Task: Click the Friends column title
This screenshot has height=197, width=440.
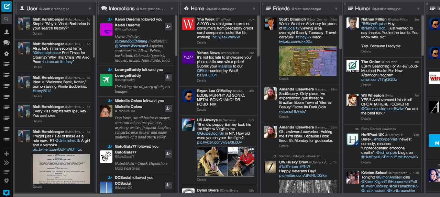Action: click(281, 9)
